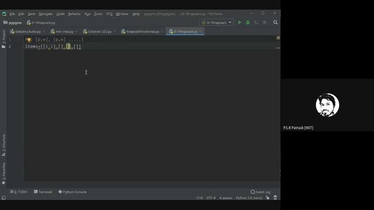
Task: Click the Stop process icon
Action: 265,22
